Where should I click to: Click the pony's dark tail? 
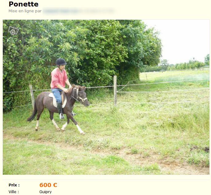[x=32, y=112]
